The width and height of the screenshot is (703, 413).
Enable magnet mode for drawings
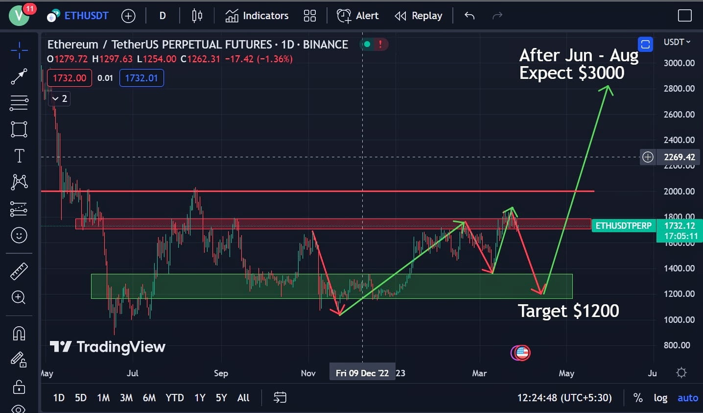tap(19, 333)
